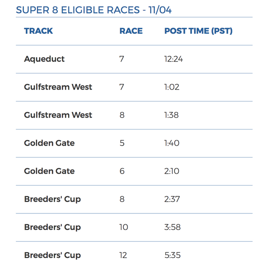Click the 1:02 post time
This screenshot has width=269, height=265.
point(171,87)
